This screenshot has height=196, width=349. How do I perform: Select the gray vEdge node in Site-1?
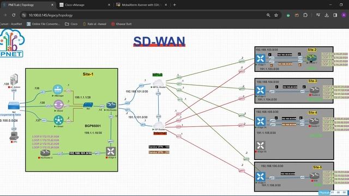click(x=111, y=151)
